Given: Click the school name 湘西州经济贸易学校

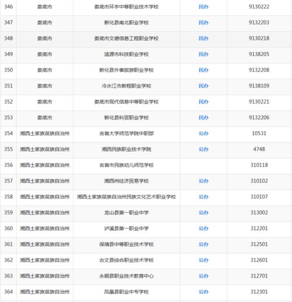Looking at the screenshot, I should click(x=126, y=181).
